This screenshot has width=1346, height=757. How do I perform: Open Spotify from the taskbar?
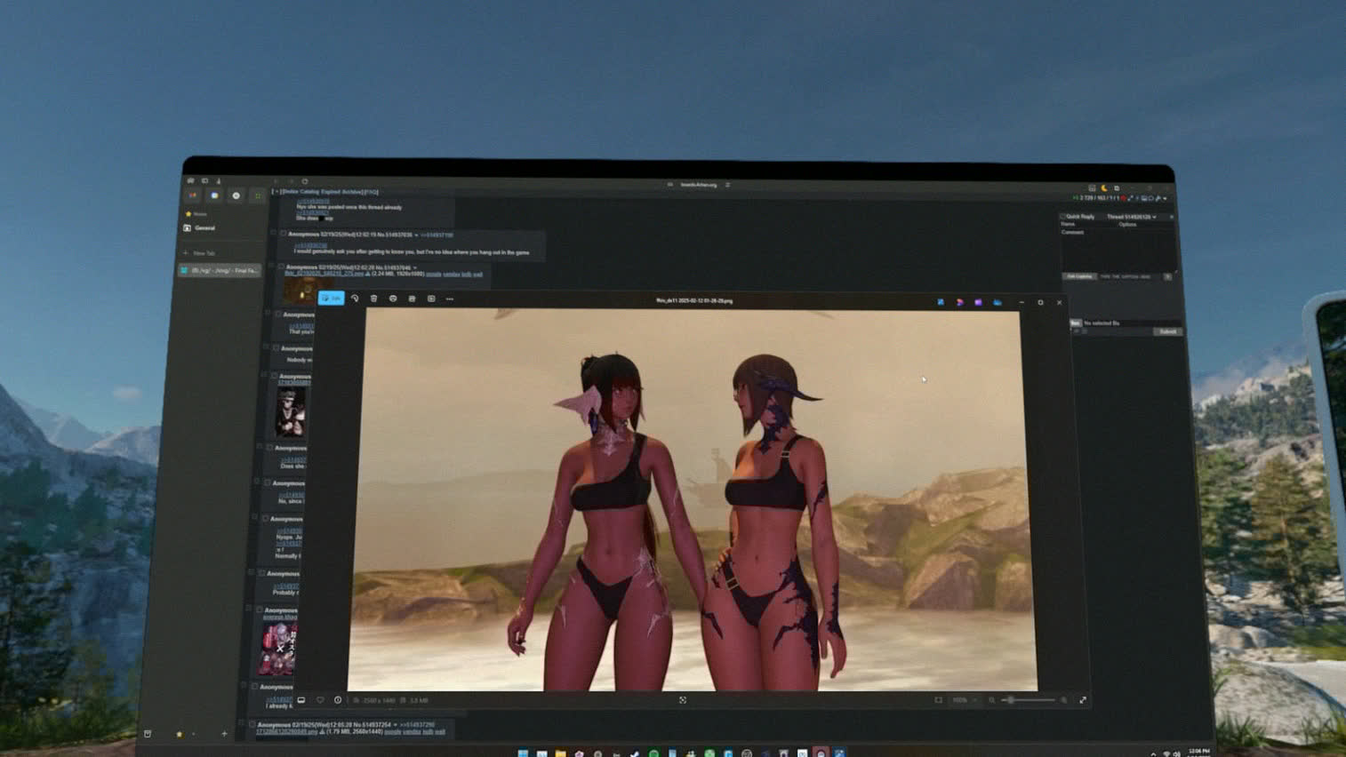tap(653, 753)
